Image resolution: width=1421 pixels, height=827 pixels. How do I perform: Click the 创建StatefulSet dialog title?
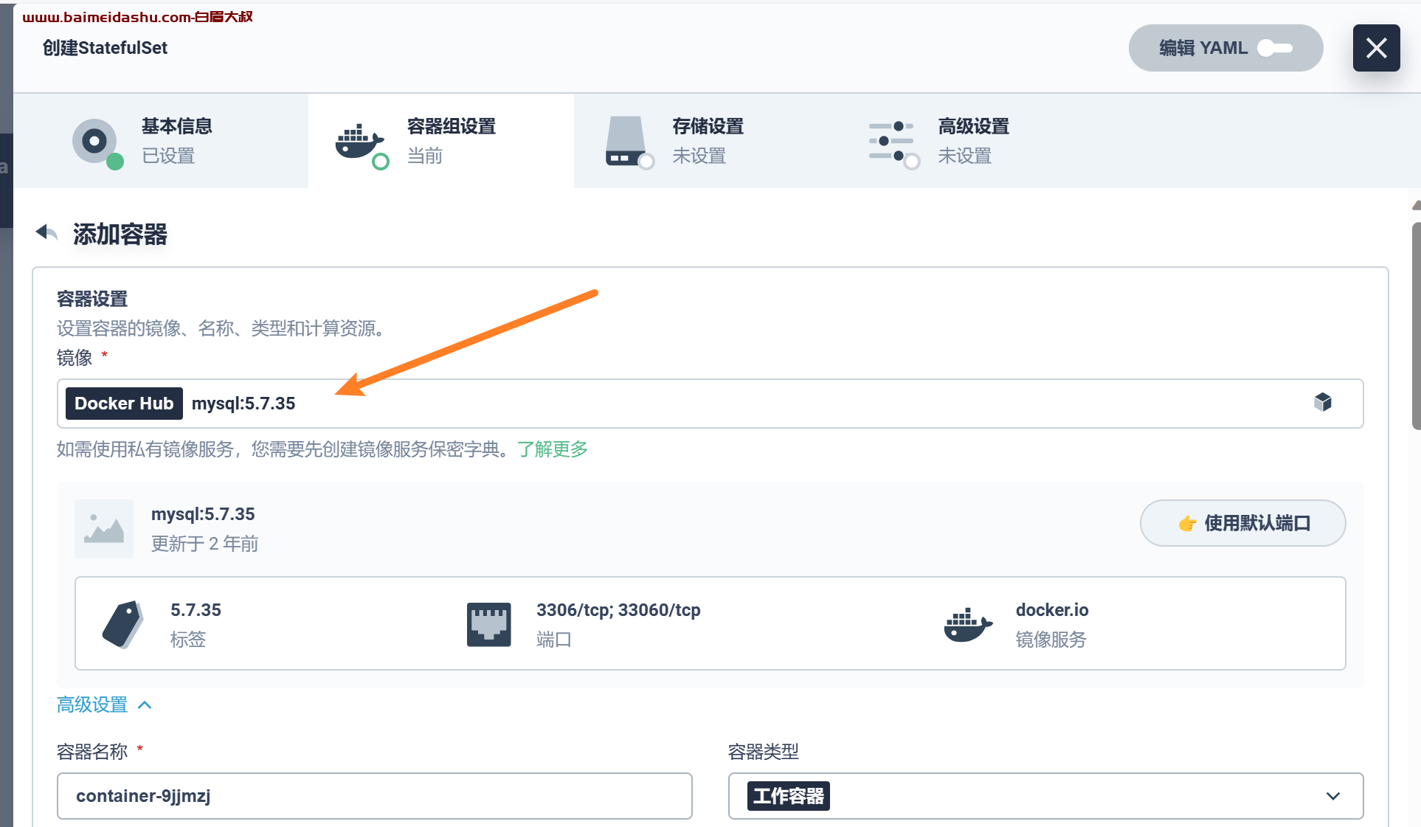(105, 48)
